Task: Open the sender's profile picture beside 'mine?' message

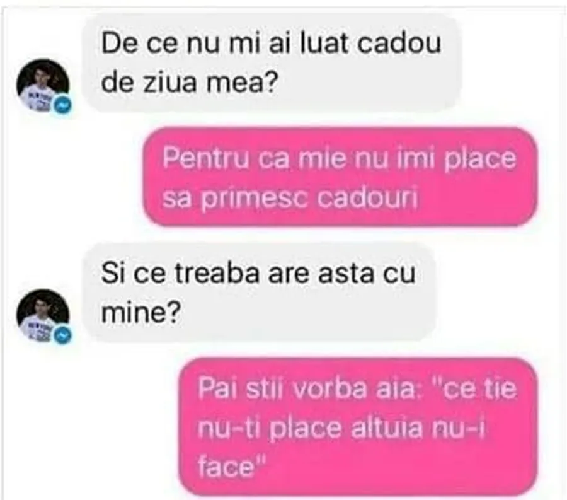Action: click(x=43, y=315)
